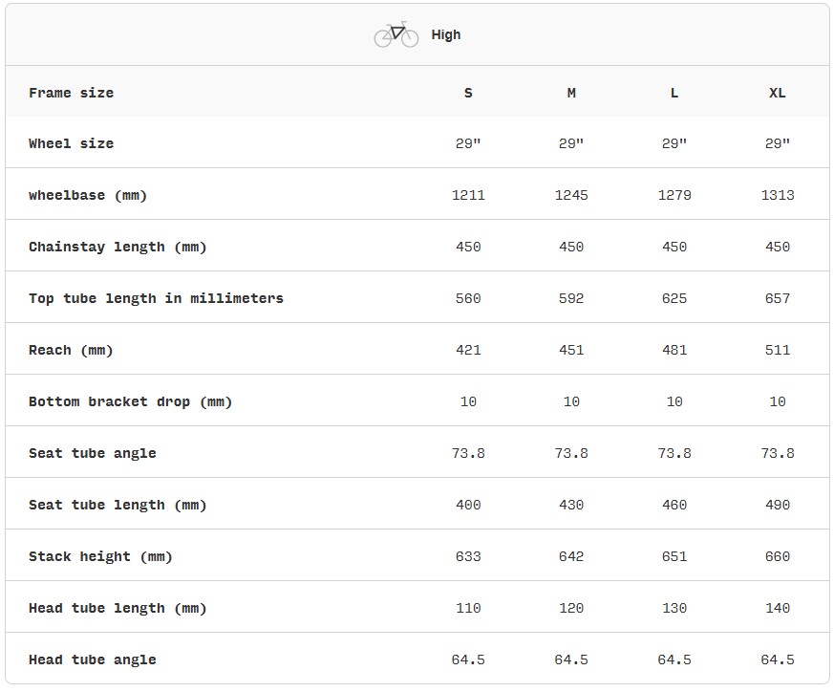Click the Seat tube angle label
The image size is (834, 692).
93,453
